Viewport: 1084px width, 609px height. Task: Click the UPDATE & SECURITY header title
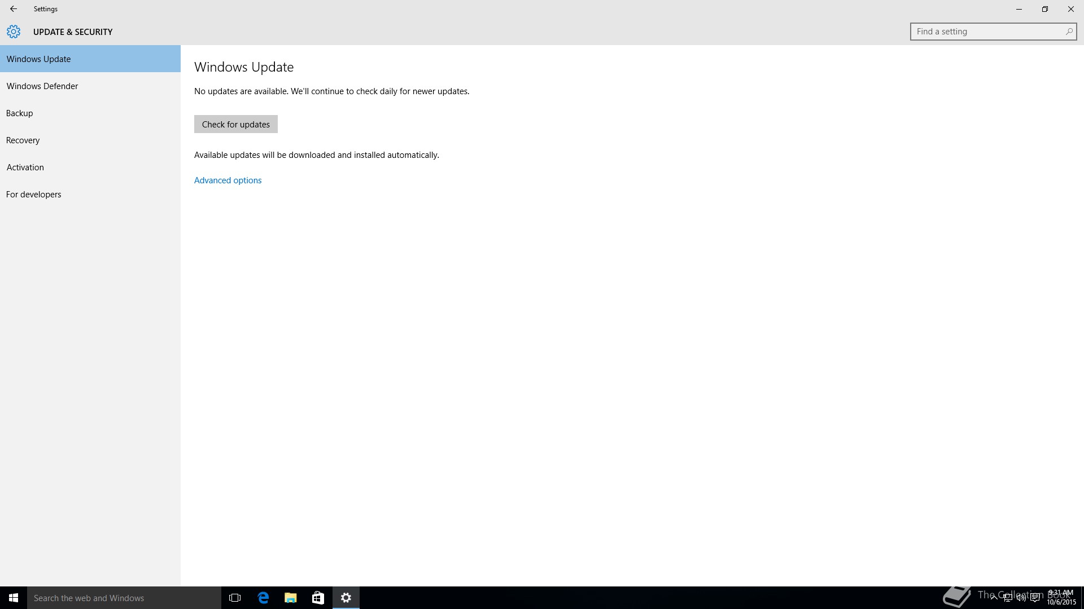point(73,32)
